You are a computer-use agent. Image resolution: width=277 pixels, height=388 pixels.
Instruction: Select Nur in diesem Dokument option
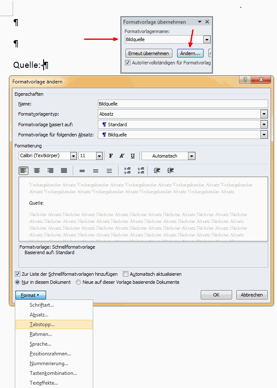(x=17, y=282)
